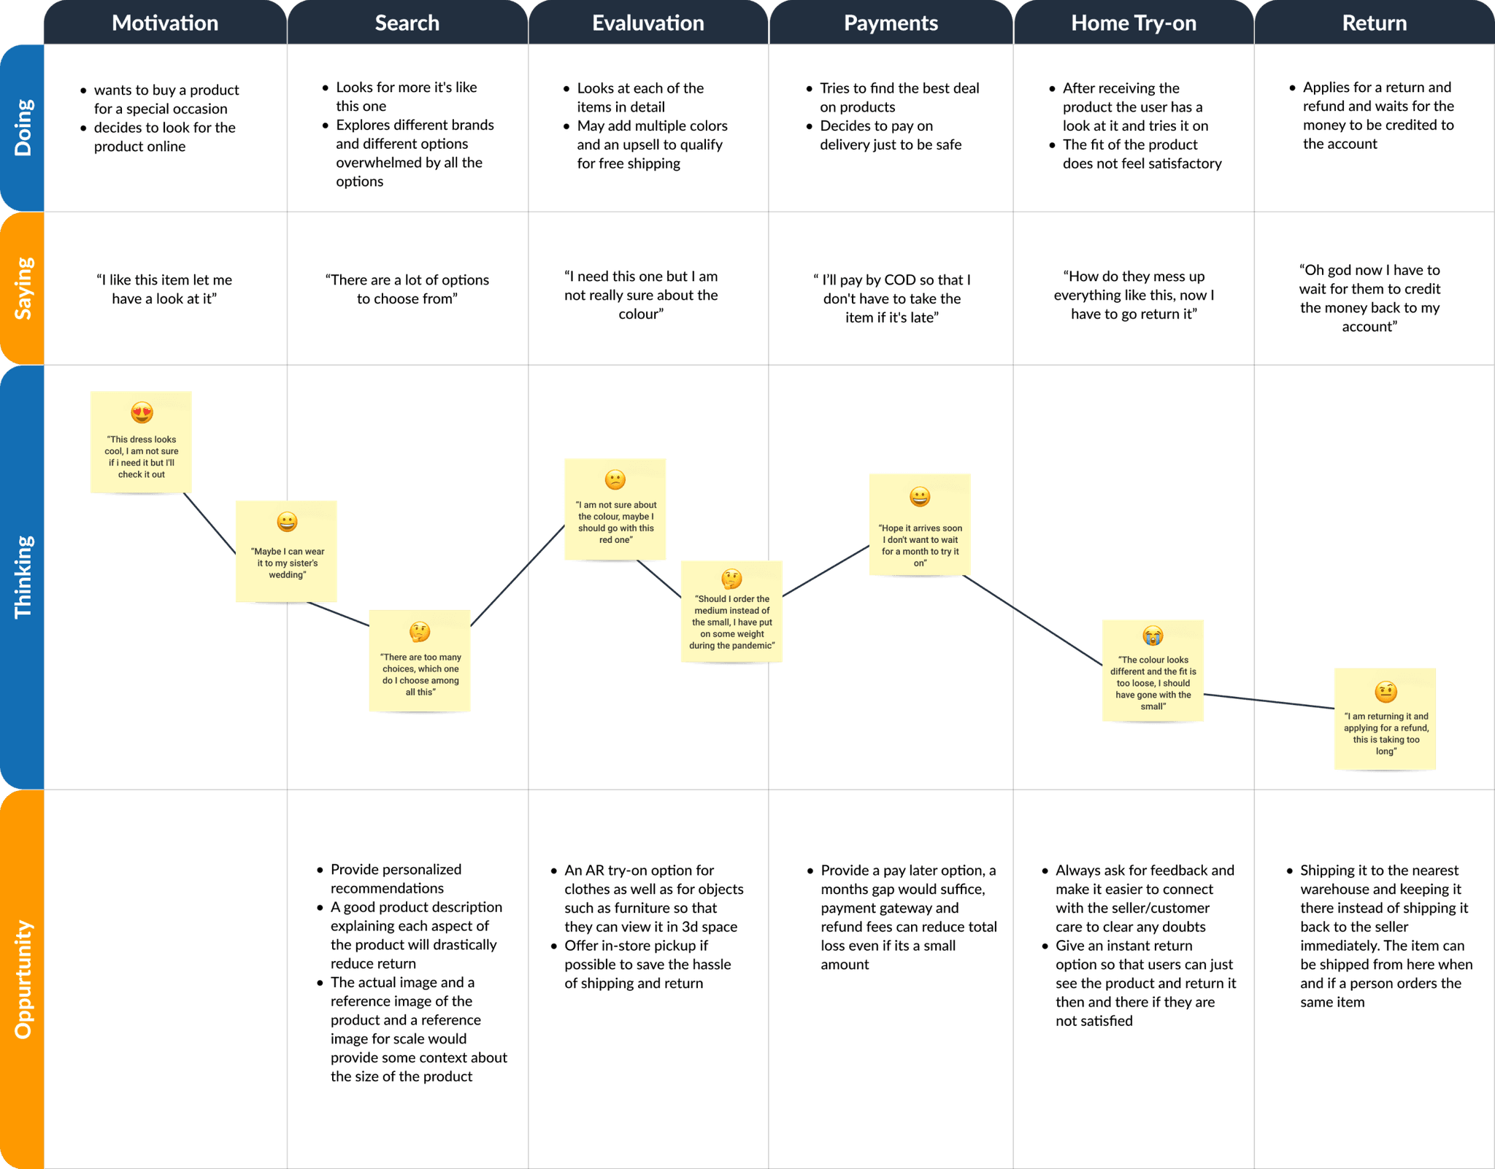Select the Home Try-on column header

pyautogui.click(x=1133, y=23)
